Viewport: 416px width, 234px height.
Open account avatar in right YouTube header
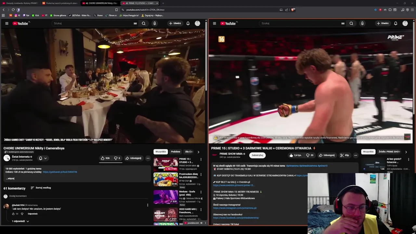click(405, 23)
